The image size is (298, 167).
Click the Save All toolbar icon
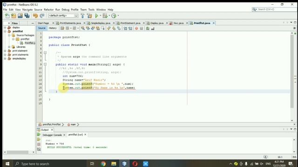27,16
